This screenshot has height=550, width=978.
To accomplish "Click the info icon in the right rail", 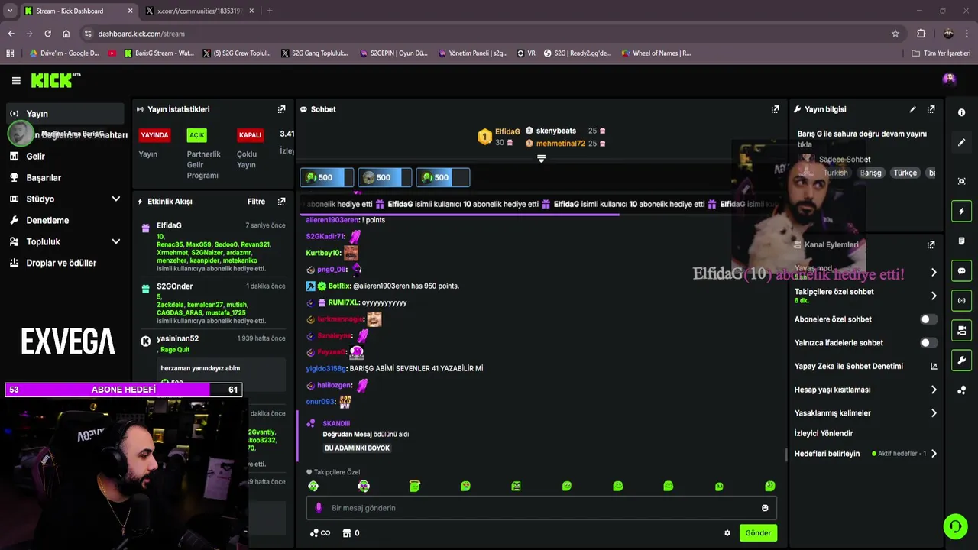I will pos(961,112).
